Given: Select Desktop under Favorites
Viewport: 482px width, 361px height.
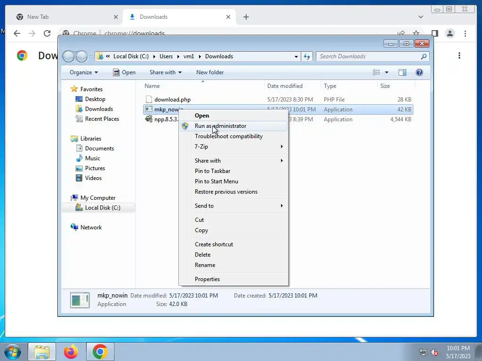Looking at the screenshot, I should [x=95, y=99].
